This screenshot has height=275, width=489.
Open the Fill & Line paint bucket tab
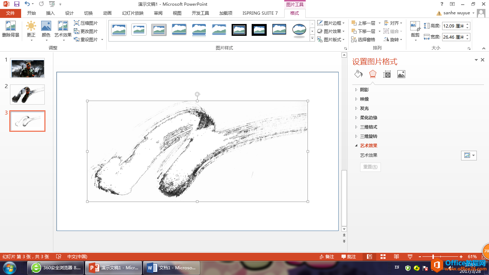[x=358, y=74]
